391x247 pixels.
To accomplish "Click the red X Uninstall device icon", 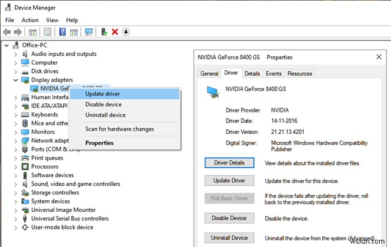I will pyautogui.click(x=115, y=32).
